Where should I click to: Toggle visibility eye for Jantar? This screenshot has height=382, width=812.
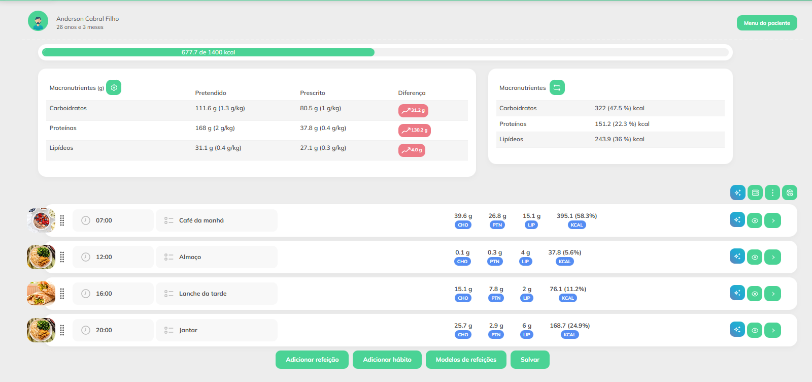[x=755, y=330]
